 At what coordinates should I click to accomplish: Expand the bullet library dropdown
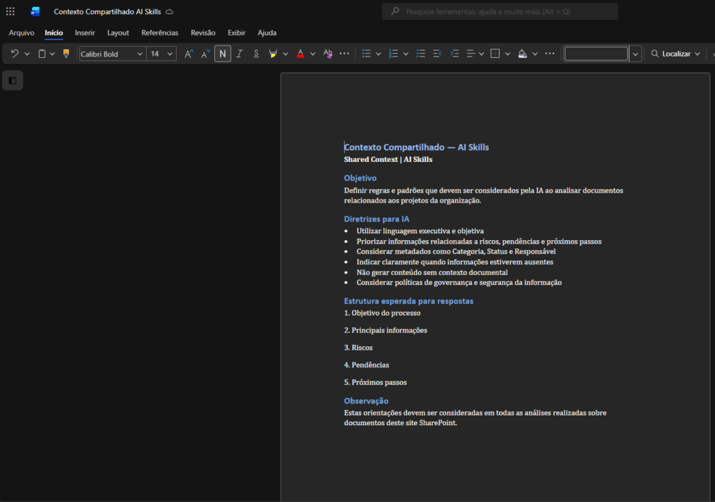(378, 54)
